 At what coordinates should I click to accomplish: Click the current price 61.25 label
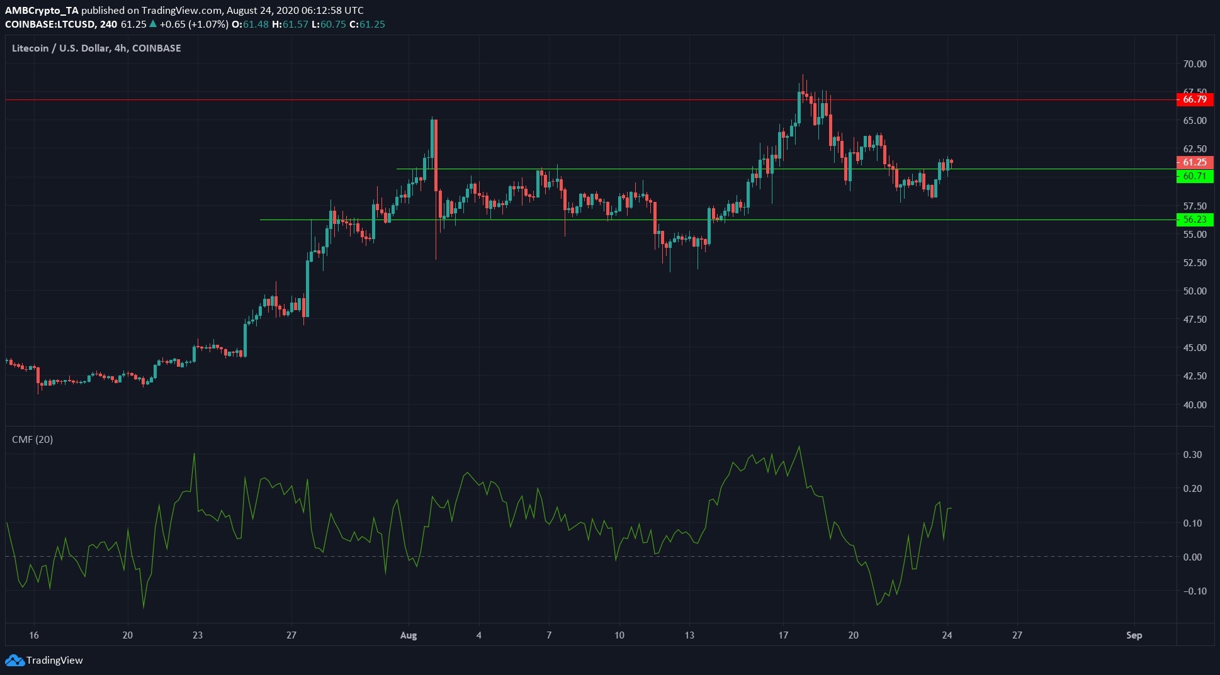pyautogui.click(x=1194, y=162)
